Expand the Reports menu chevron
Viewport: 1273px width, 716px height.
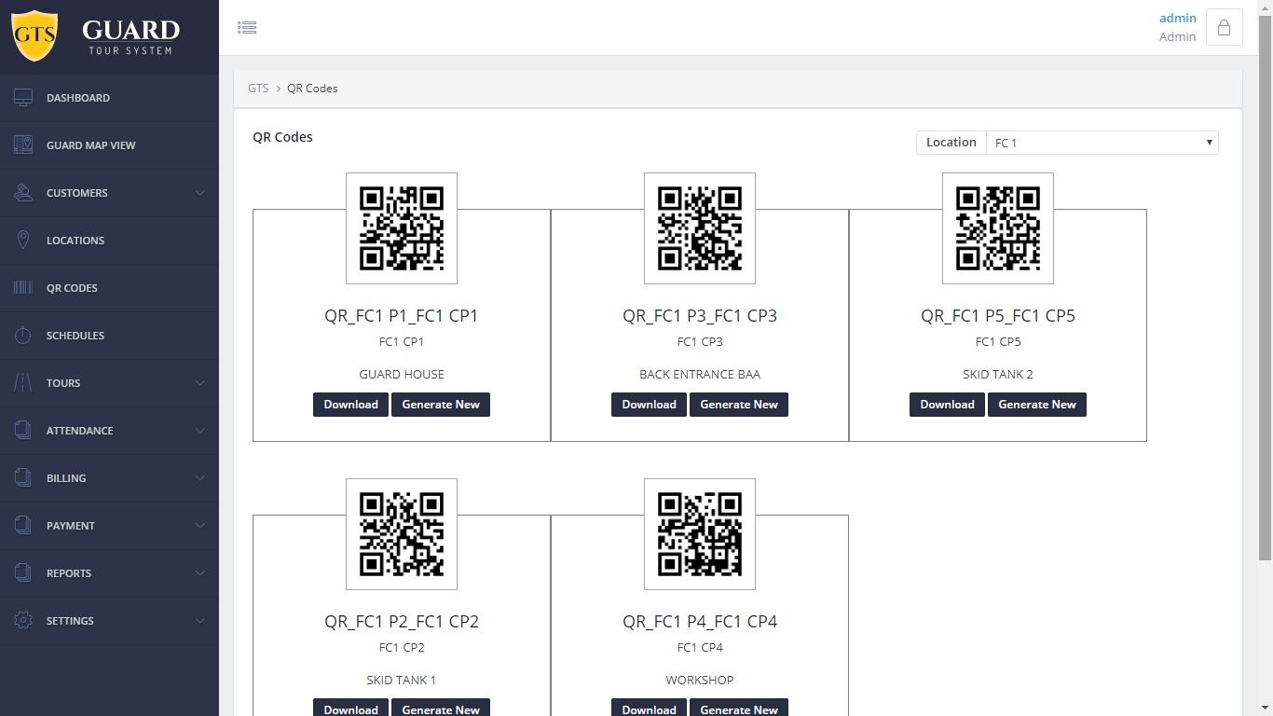[199, 573]
